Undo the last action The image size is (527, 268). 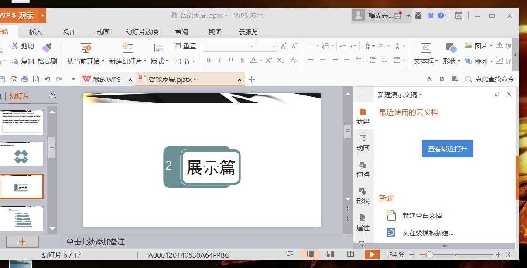click(47, 79)
